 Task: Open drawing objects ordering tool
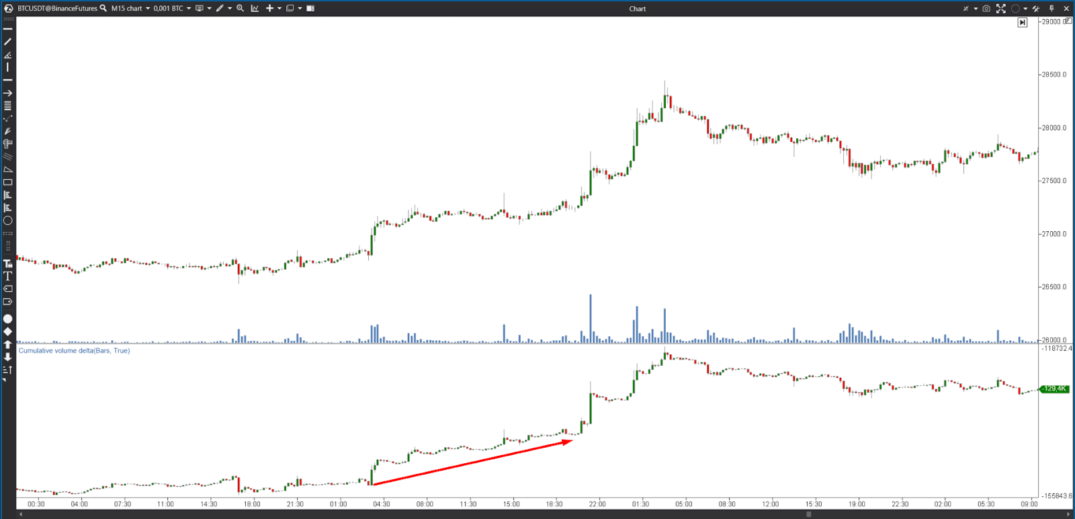tap(8, 370)
